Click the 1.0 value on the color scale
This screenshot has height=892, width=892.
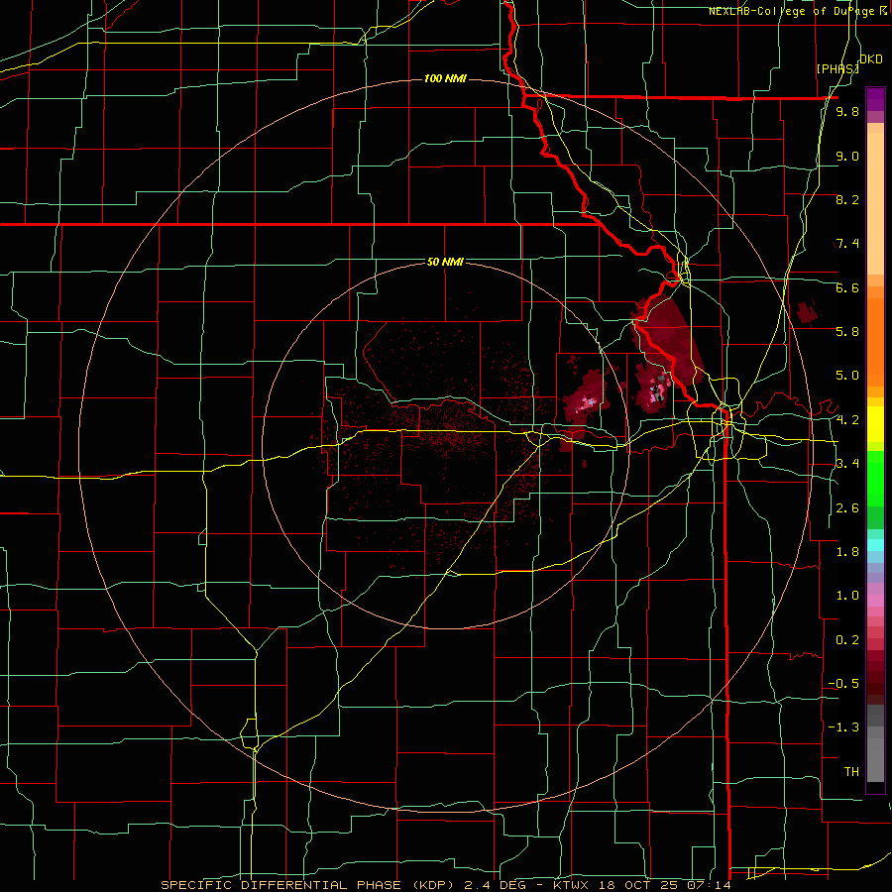(x=847, y=595)
